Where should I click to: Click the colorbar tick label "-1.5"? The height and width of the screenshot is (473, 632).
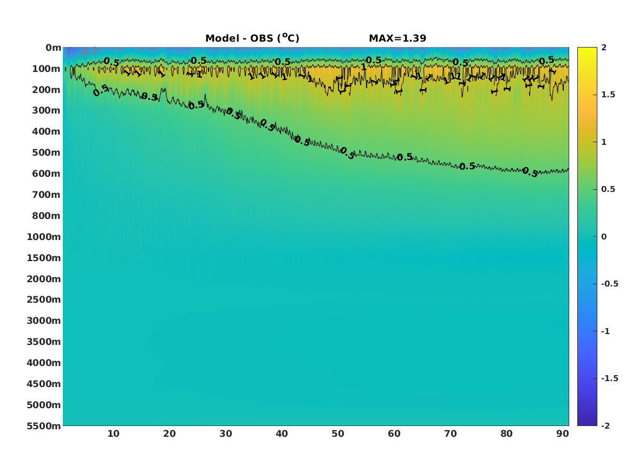tap(610, 378)
